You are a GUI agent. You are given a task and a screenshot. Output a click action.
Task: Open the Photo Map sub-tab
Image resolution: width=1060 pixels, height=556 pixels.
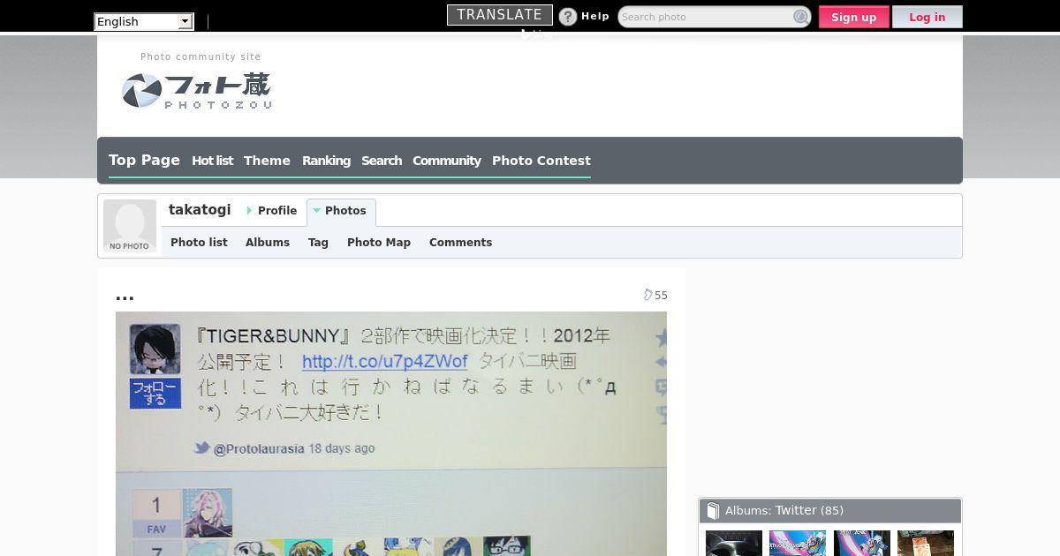tap(379, 243)
